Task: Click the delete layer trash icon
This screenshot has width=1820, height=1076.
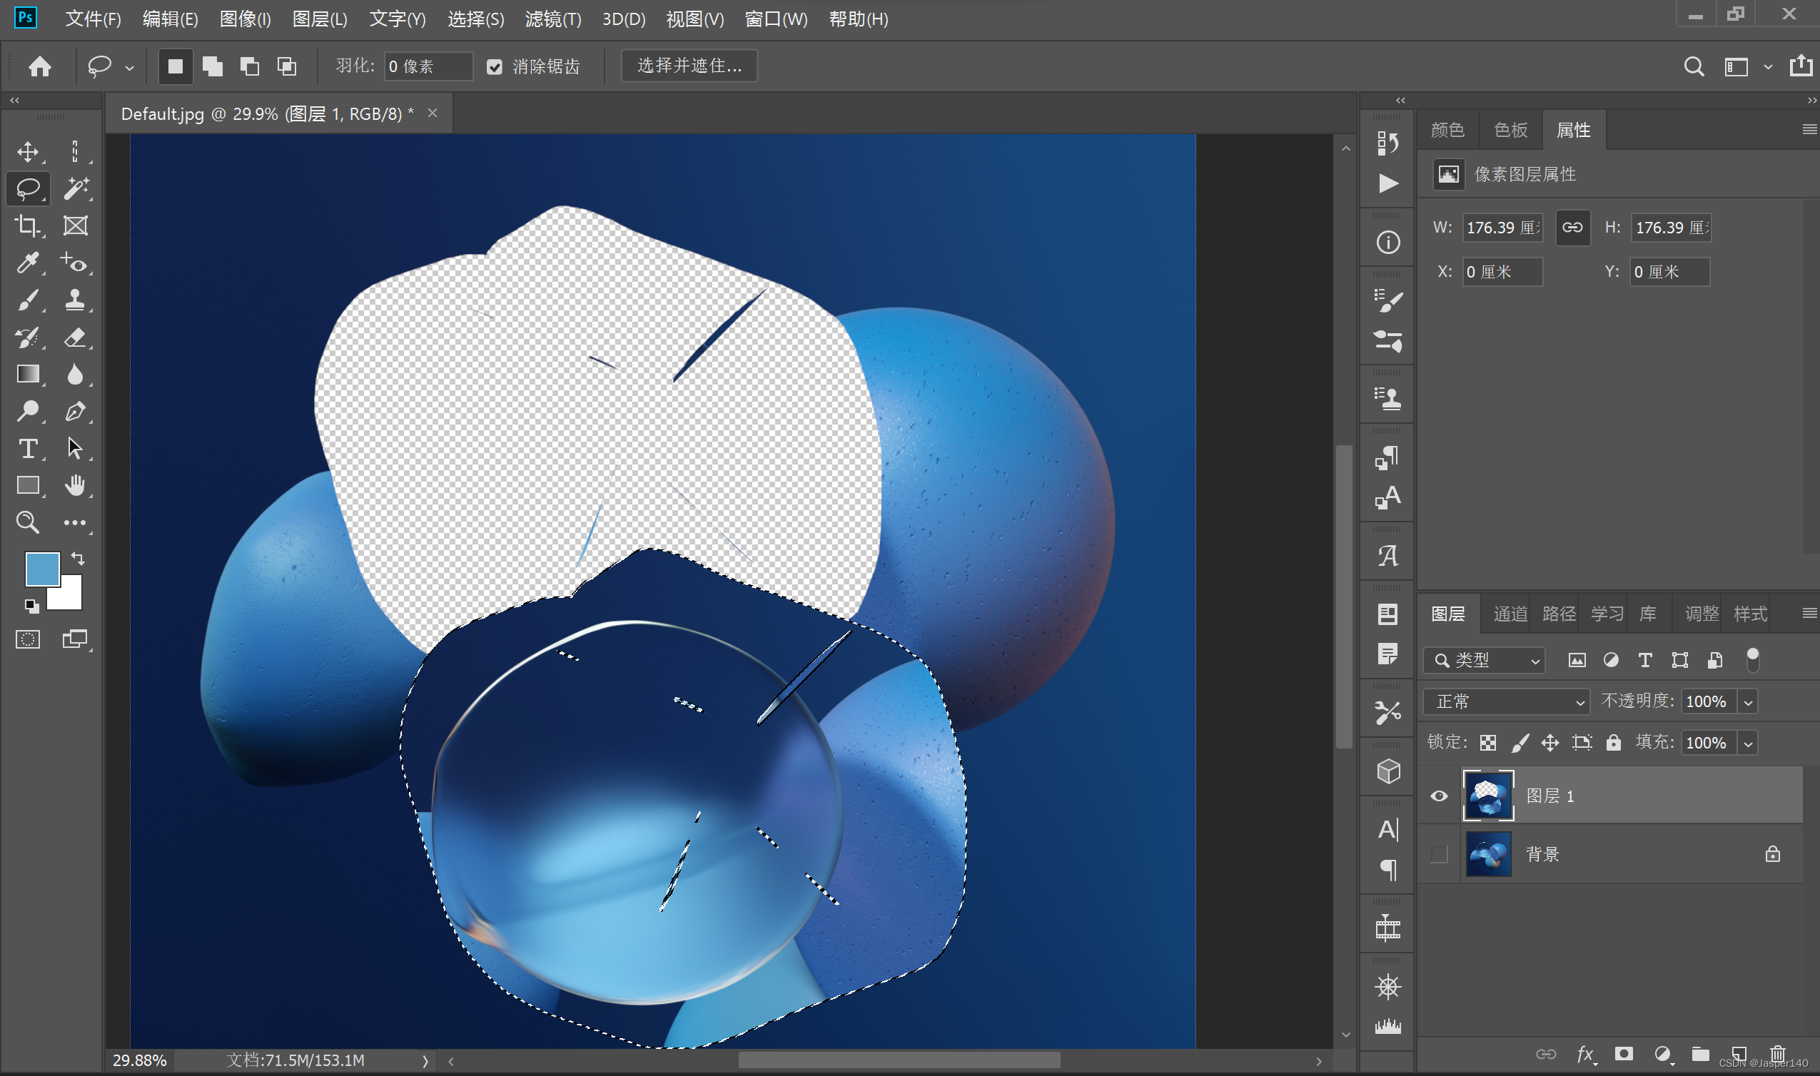Action: [x=1777, y=1053]
